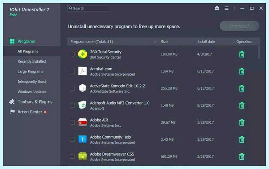The image size is (269, 169).
Task: Click the Action Center flag icon
Action: pyautogui.click(x=12, y=112)
